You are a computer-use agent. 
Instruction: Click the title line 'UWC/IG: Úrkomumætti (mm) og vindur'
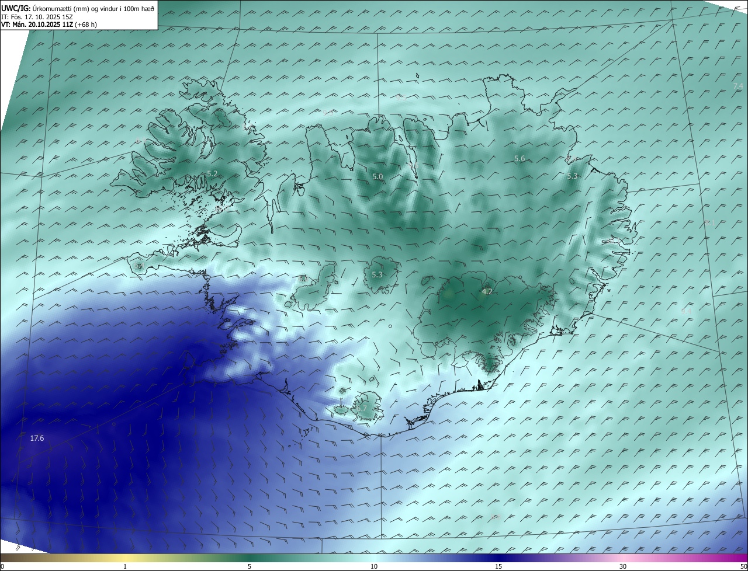[x=78, y=8]
